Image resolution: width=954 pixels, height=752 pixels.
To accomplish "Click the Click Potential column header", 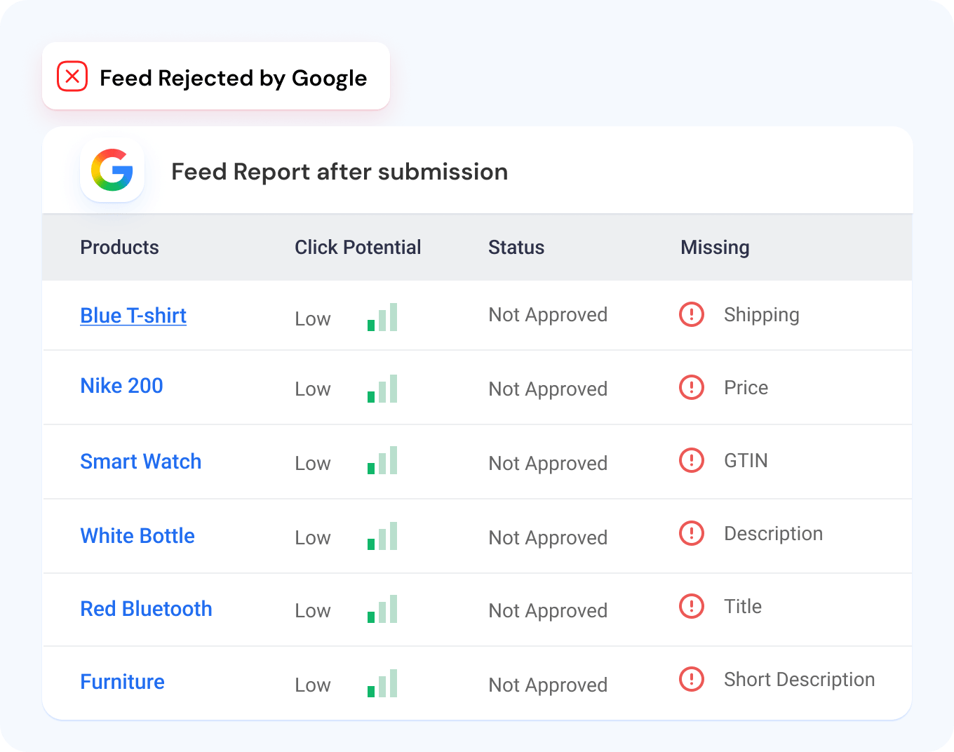I will (x=358, y=248).
